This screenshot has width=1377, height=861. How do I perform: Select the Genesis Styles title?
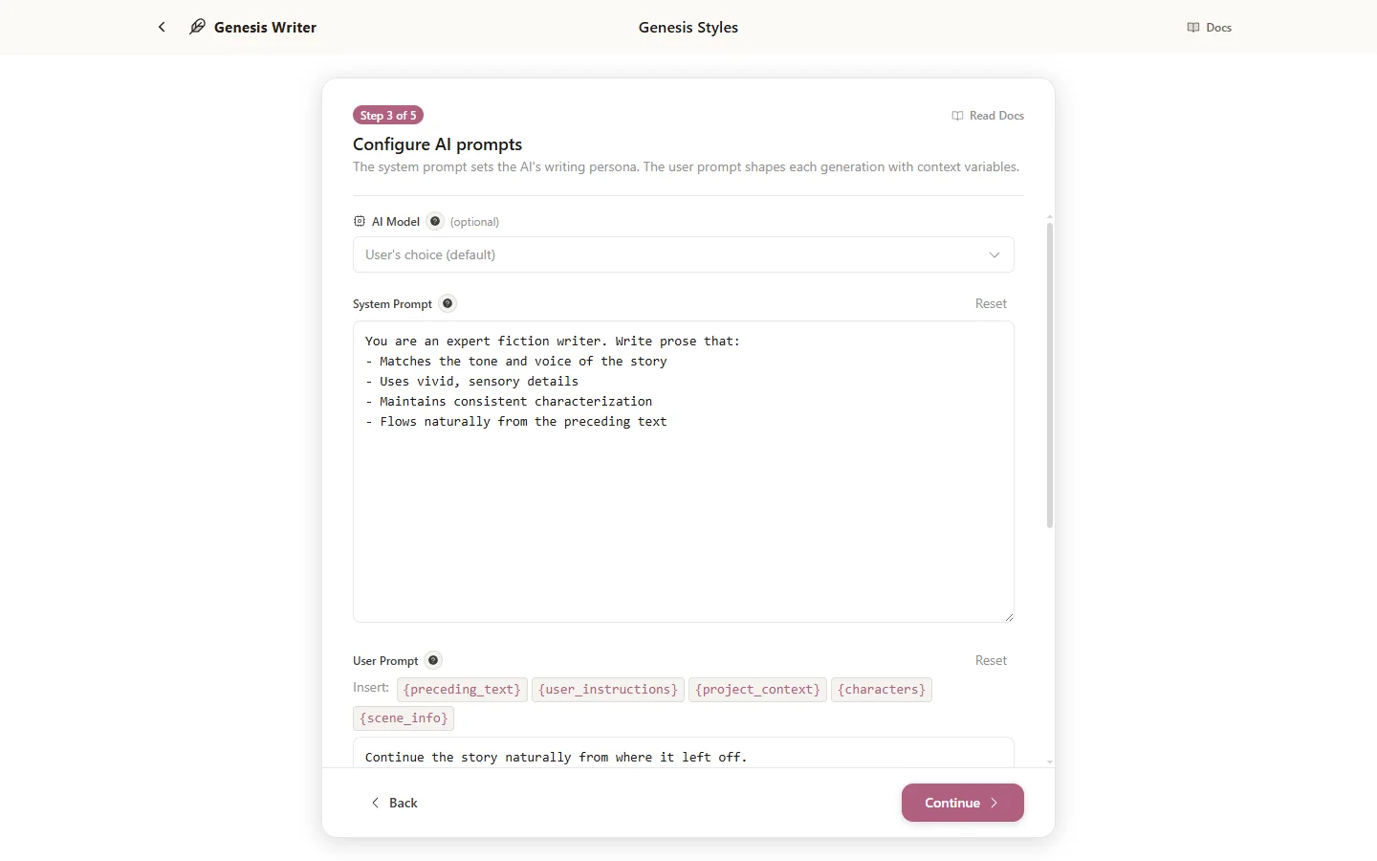(x=688, y=27)
